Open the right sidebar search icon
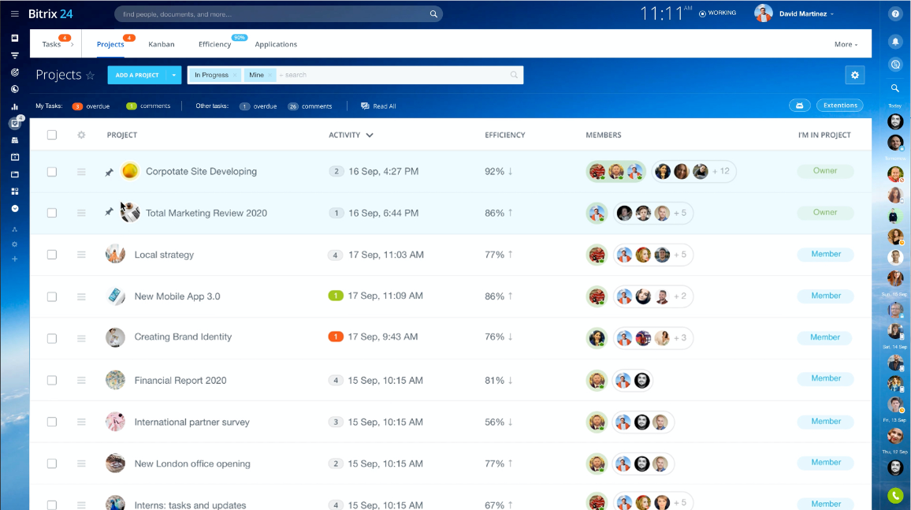Screen dimensions: 911x510 tap(895, 88)
